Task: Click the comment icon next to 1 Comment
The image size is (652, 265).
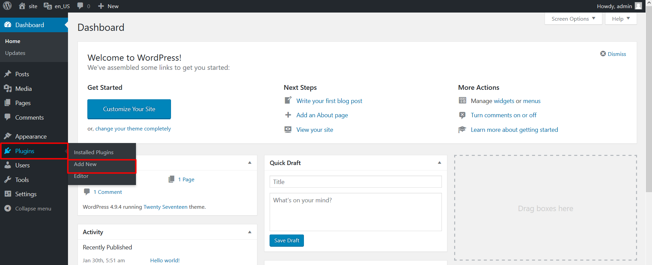Action: pyautogui.click(x=87, y=191)
